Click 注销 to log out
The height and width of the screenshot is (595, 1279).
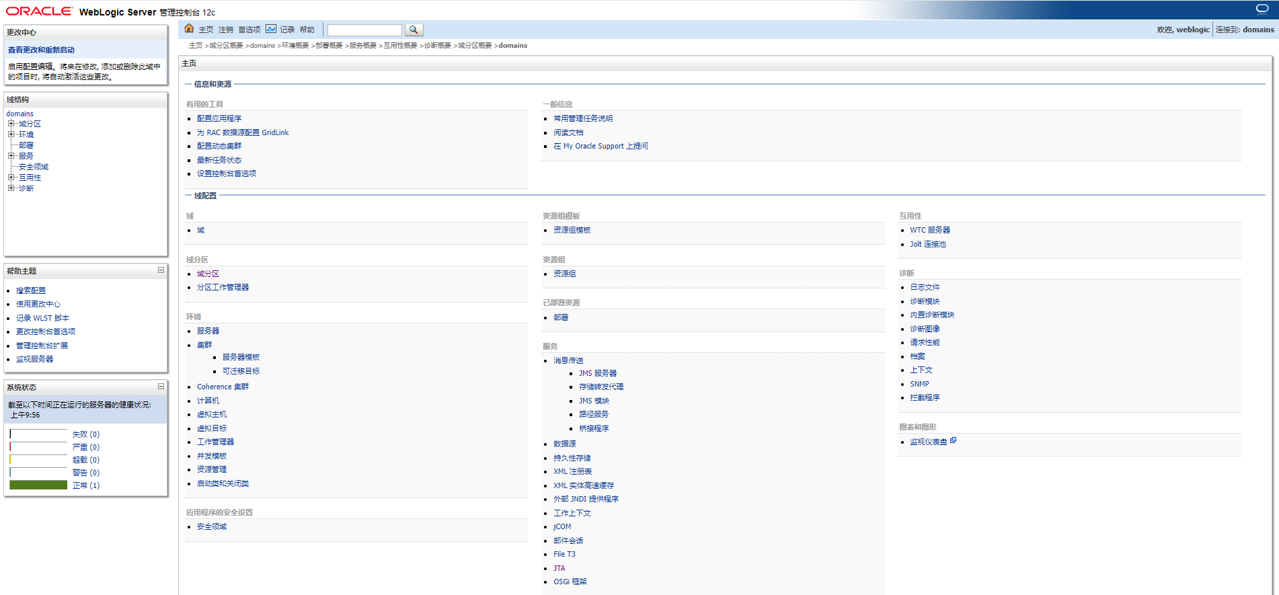pos(226,30)
